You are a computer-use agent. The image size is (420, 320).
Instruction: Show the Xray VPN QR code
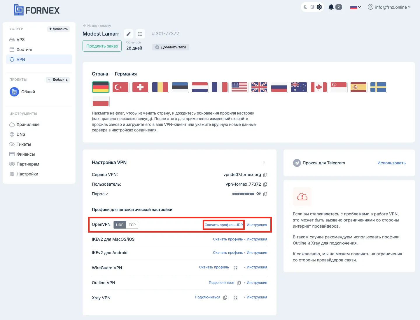coord(235,298)
